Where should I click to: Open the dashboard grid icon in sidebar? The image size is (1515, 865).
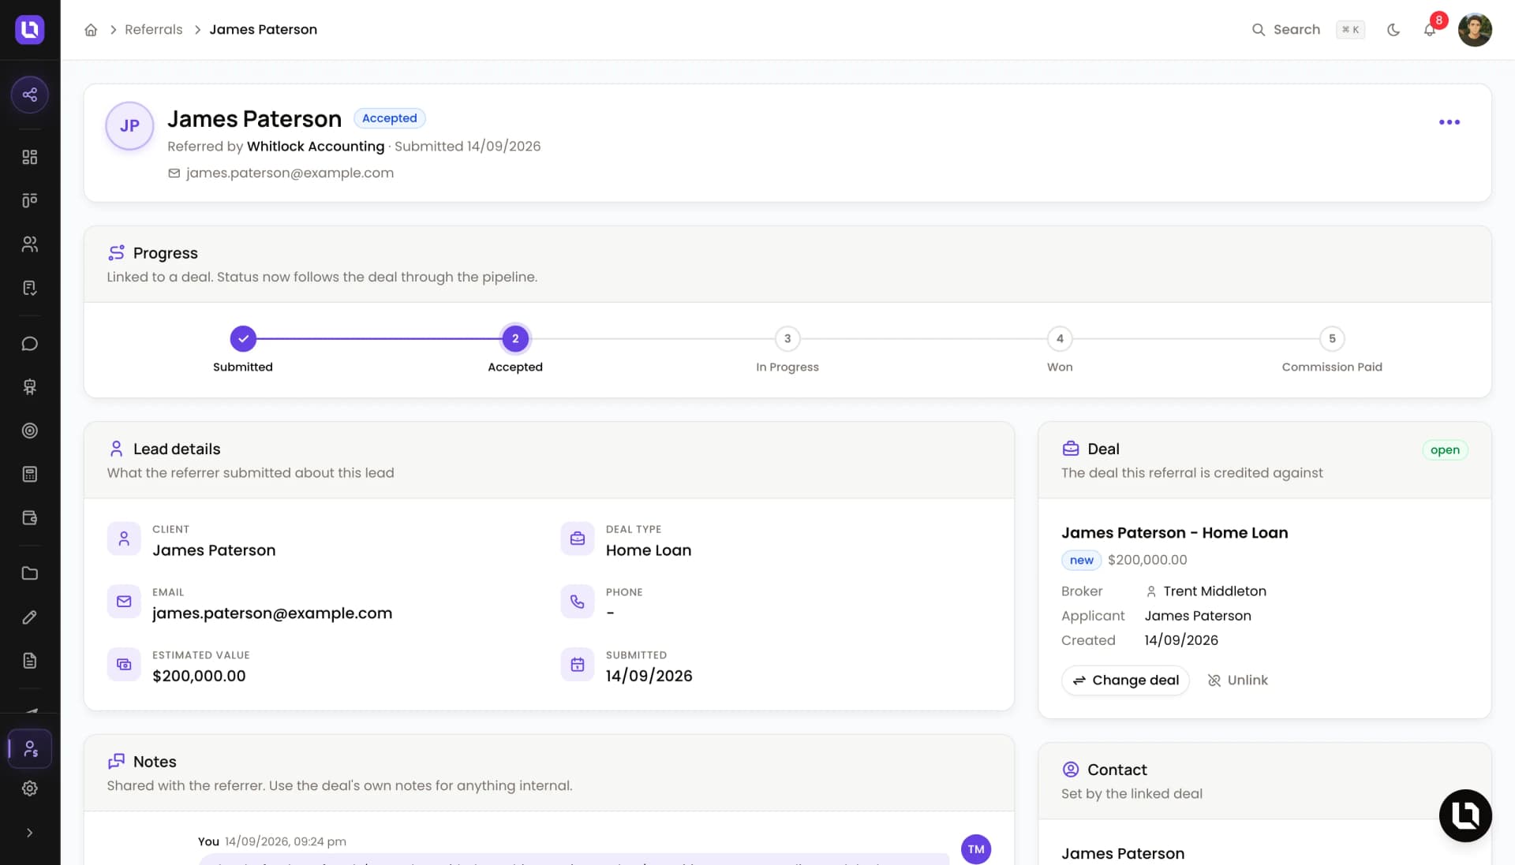[30, 157]
